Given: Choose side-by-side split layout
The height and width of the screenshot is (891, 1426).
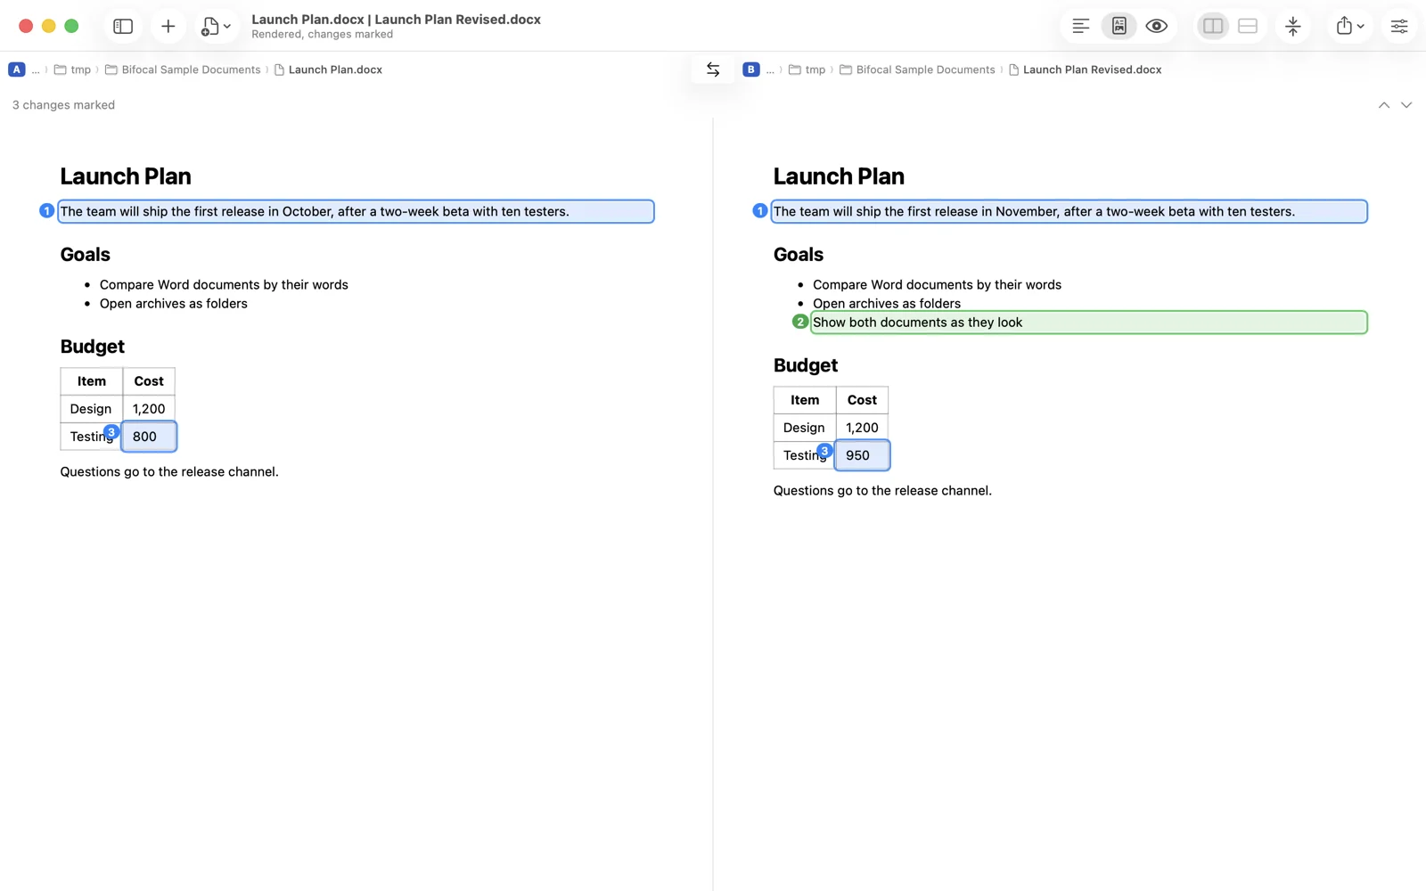Looking at the screenshot, I should pyautogui.click(x=1212, y=26).
